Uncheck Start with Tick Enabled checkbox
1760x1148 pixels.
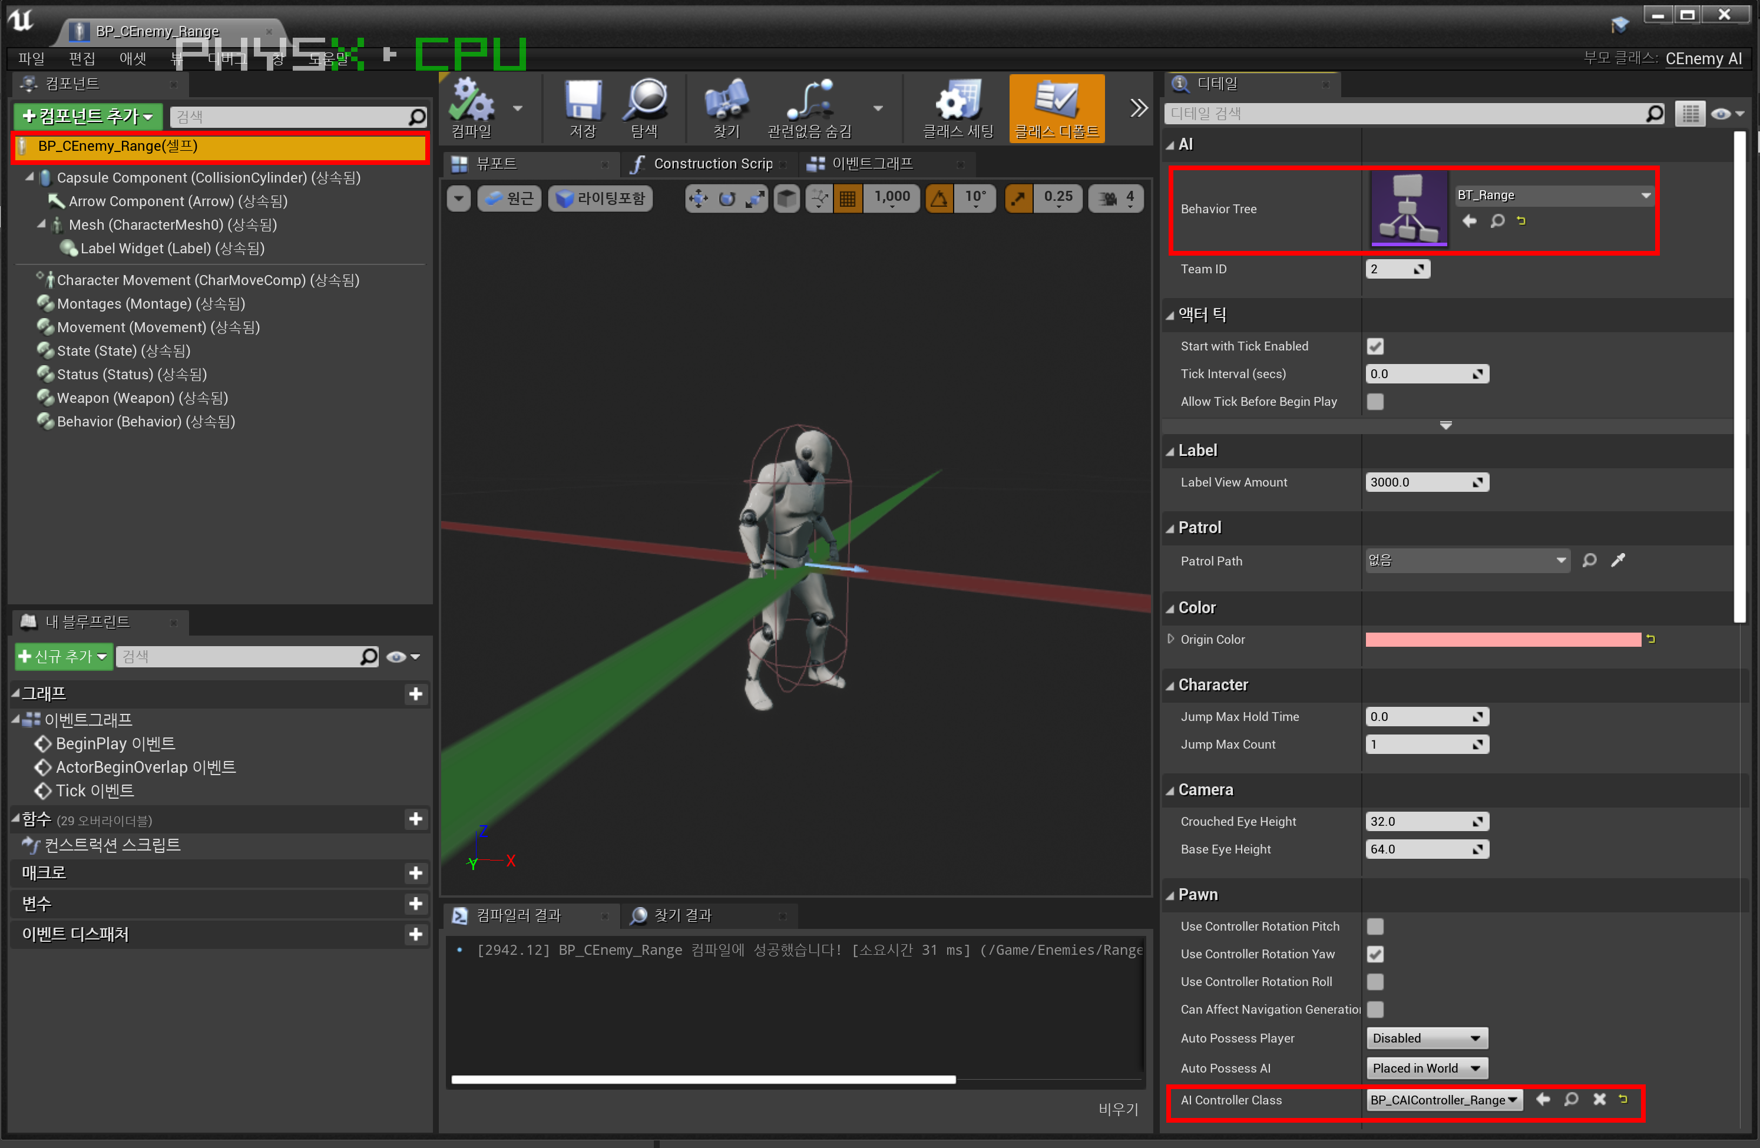point(1375,346)
